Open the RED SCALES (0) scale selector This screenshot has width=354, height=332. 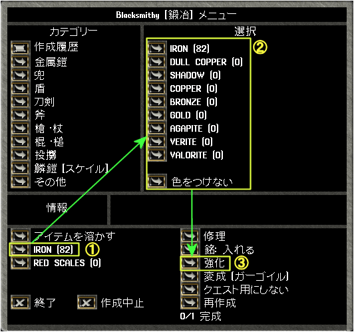pos(21,263)
